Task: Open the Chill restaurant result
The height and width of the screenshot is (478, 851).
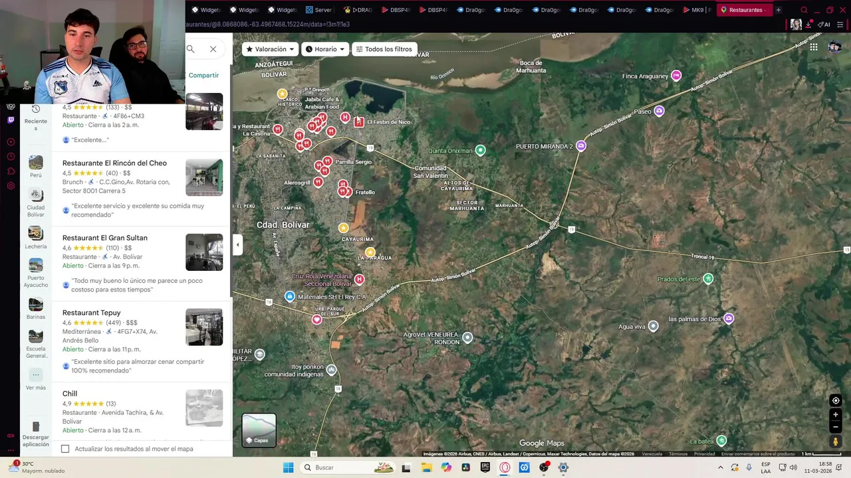Action: 70,394
